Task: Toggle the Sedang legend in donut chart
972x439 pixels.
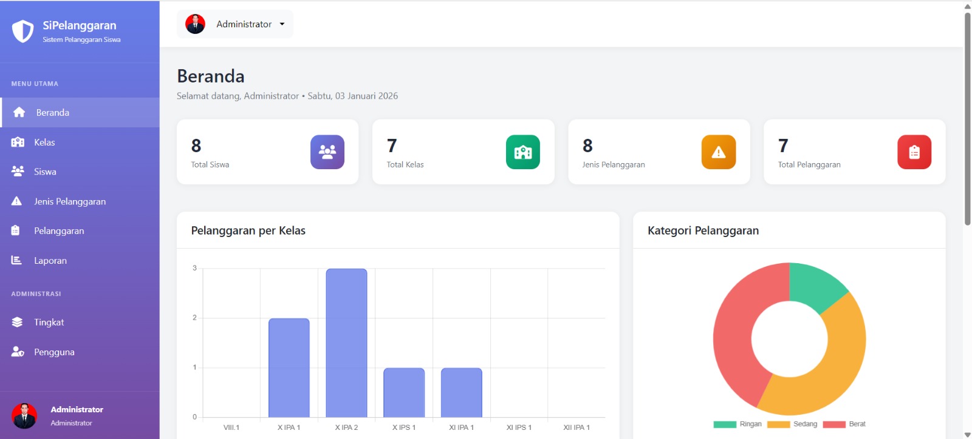Action: [x=792, y=424]
